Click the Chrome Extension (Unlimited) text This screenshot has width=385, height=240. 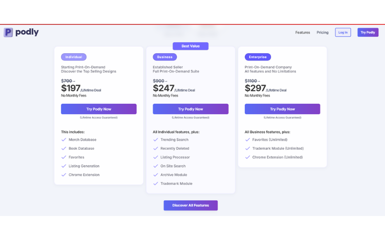pyautogui.click(x=278, y=157)
